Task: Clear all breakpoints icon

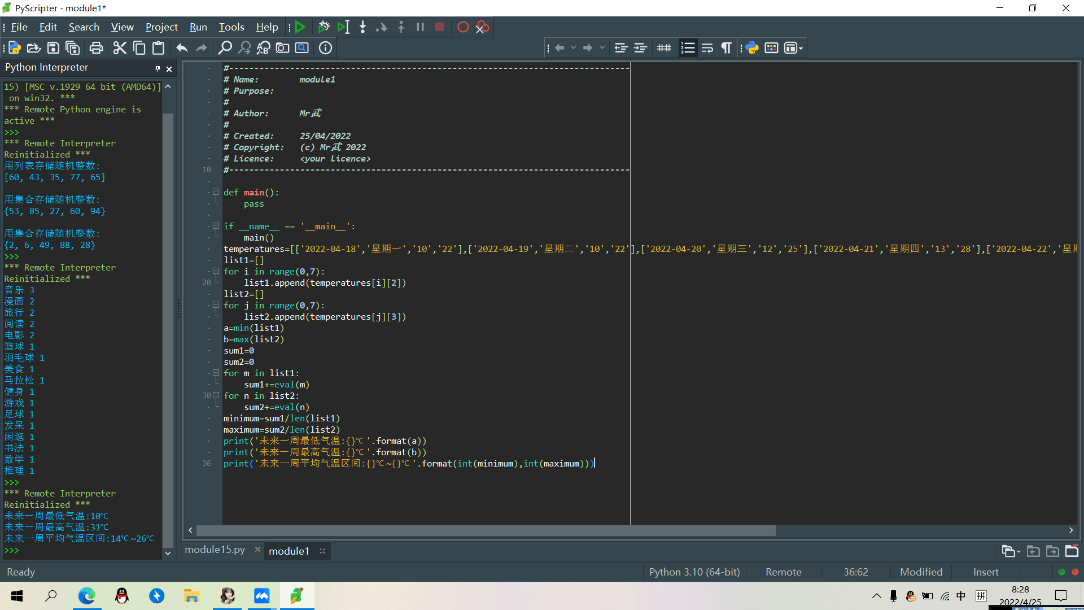Action: tap(482, 27)
